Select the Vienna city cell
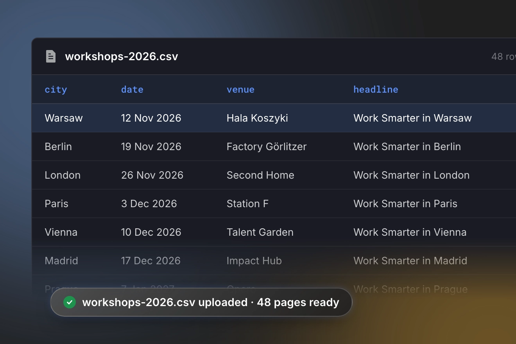This screenshot has height=344, width=516. point(61,232)
